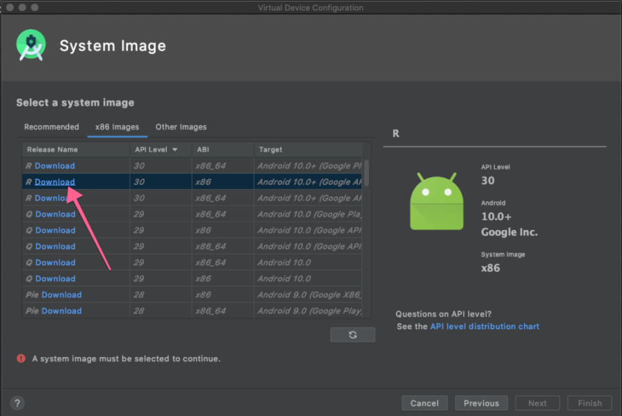Click the red error icon beside the warning
Screen dimensions: 622x416
(22, 359)
